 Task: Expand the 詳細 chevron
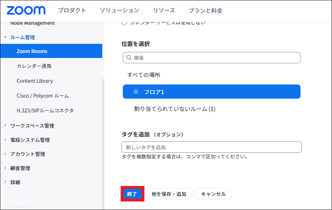click(x=5, y=182)
